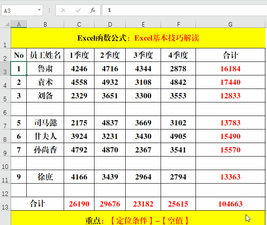Select the grand total cell 104663
This screenshot has height=225, width=267.
click(230, 204)
